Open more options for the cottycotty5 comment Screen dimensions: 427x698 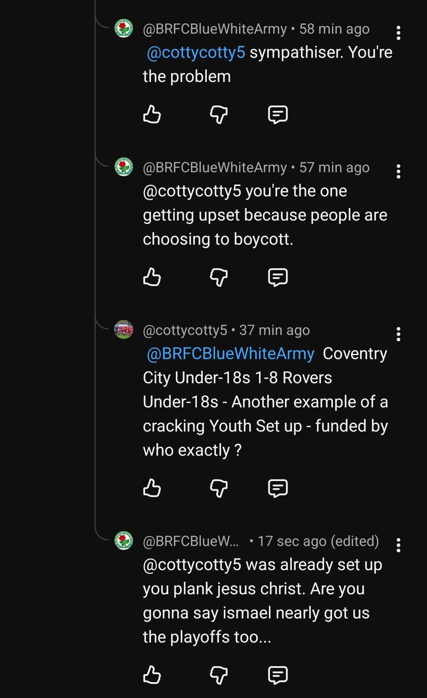(399, 334)
